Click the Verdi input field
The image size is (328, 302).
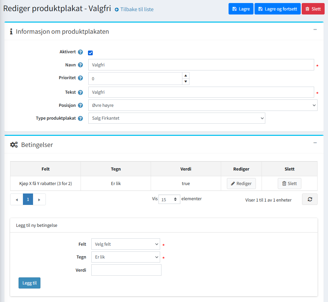[126, 270]
